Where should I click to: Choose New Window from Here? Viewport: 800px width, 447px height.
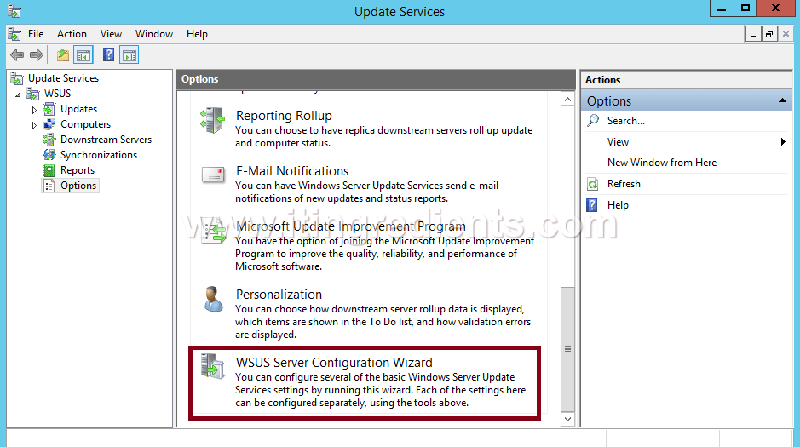click(662, 163)
